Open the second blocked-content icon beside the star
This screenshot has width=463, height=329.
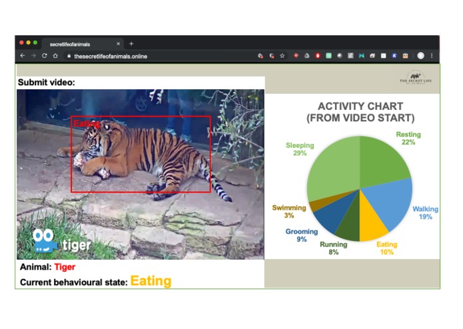(x=272, y=56)
